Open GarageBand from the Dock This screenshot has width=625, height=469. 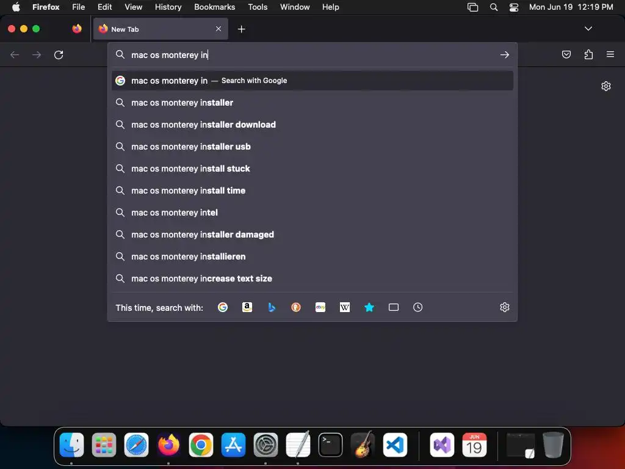(363, 445)
